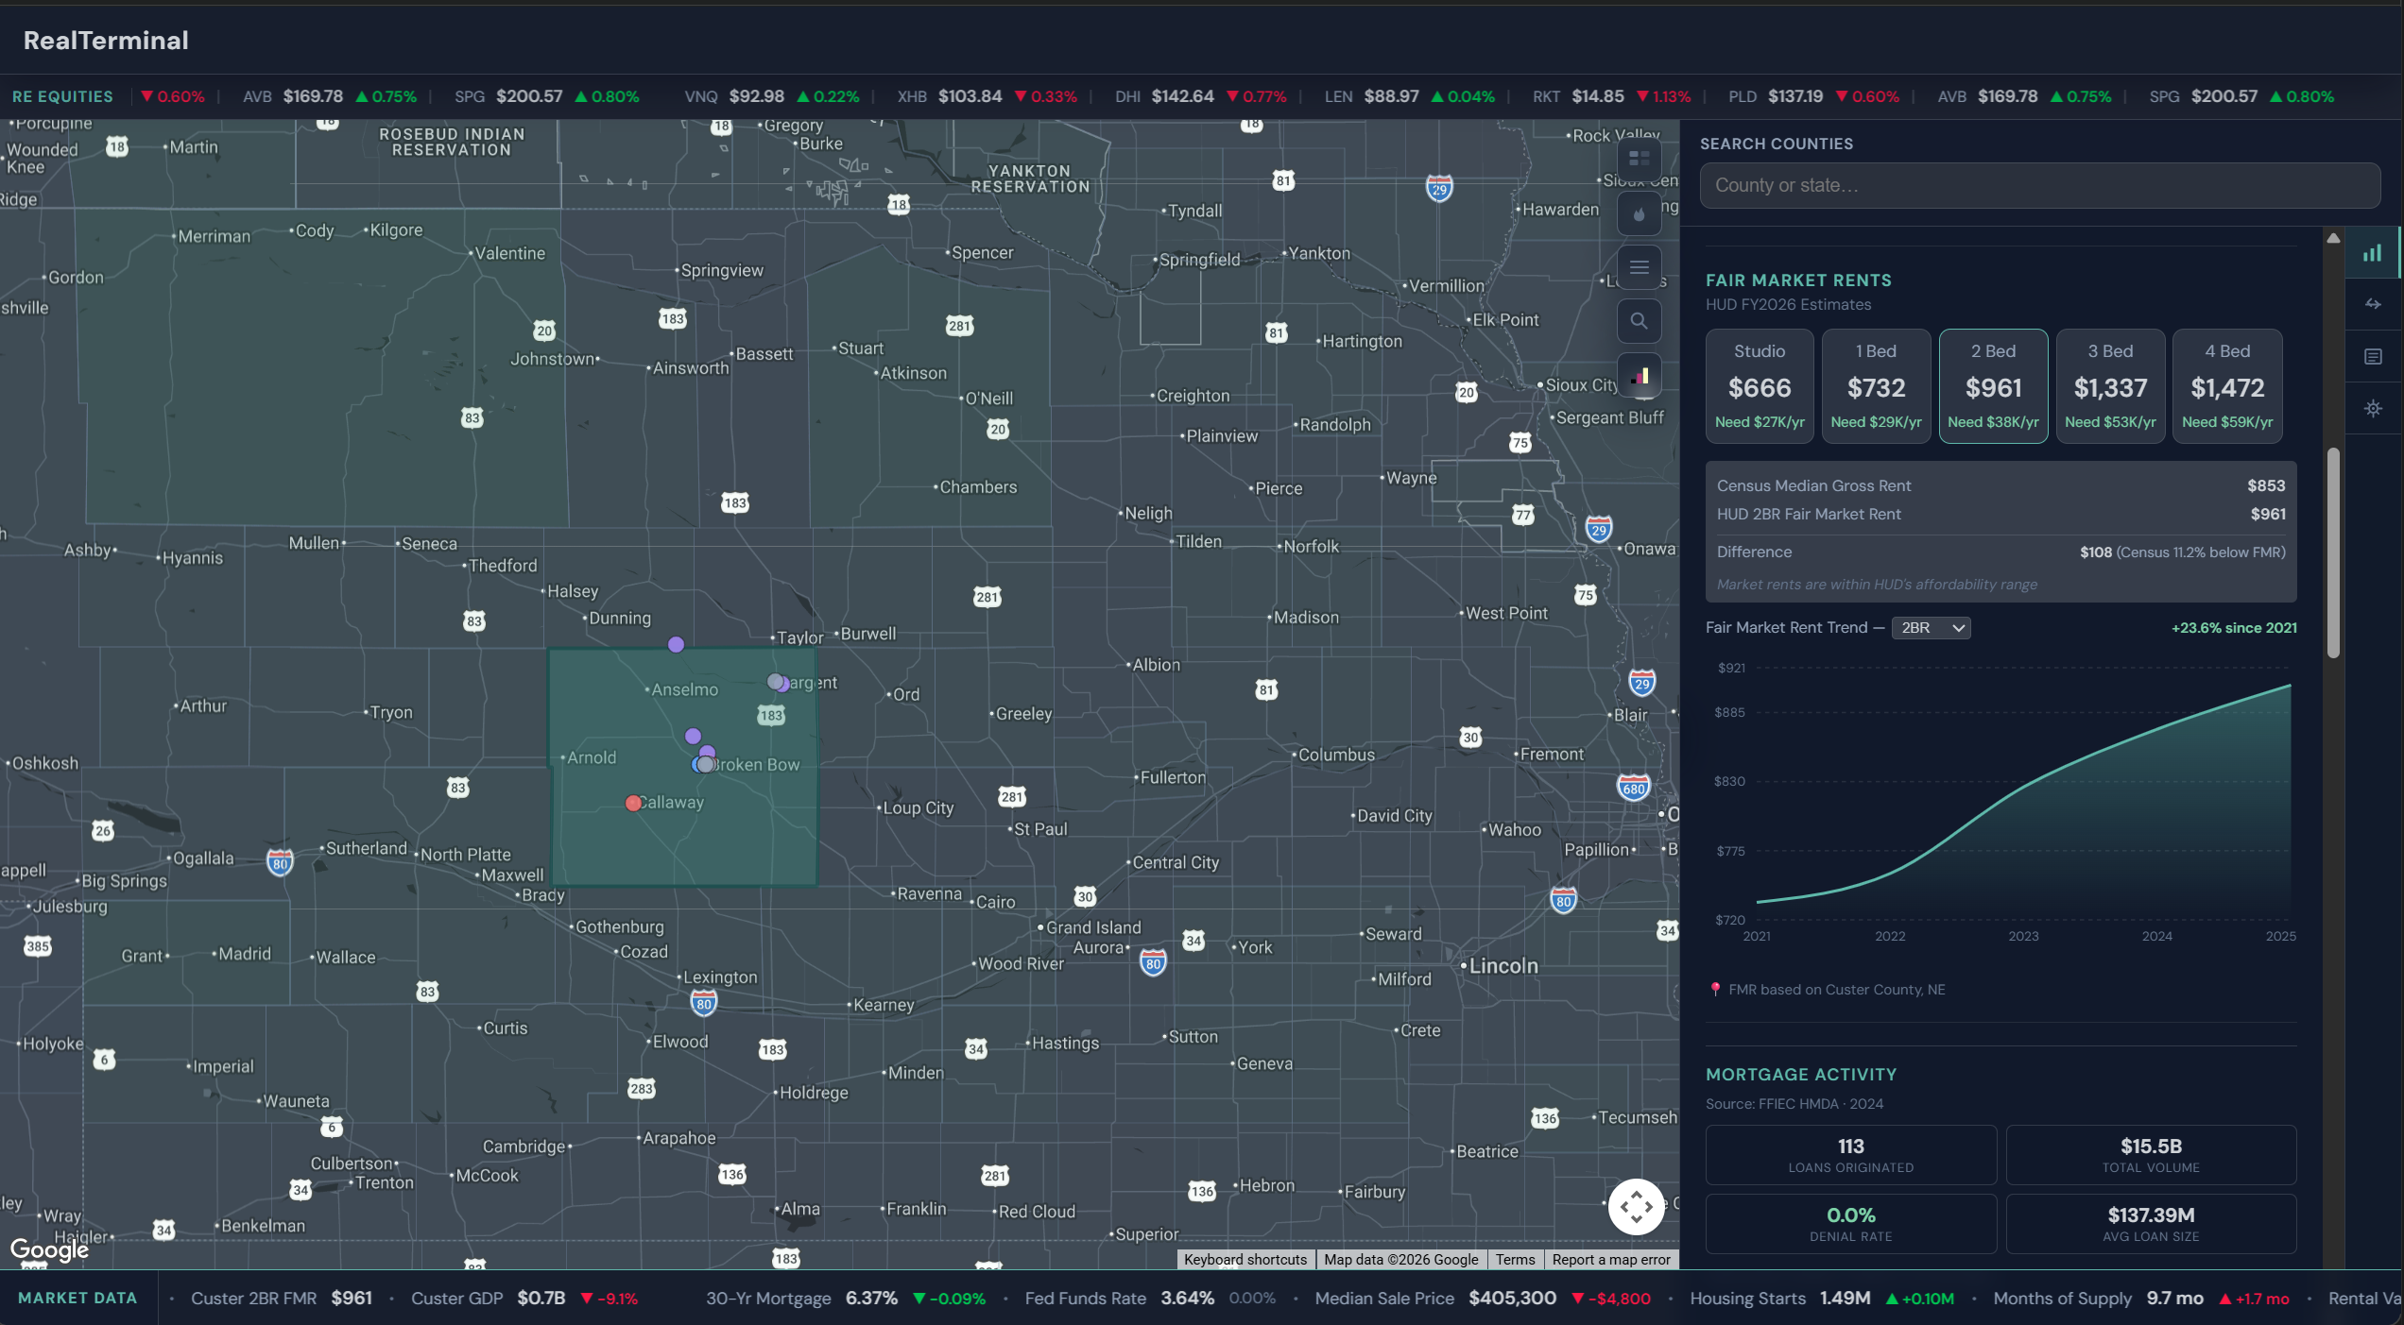Click the grid layout map control icon
This screenshot has height=1325, width=2404.
point(1640,159)
